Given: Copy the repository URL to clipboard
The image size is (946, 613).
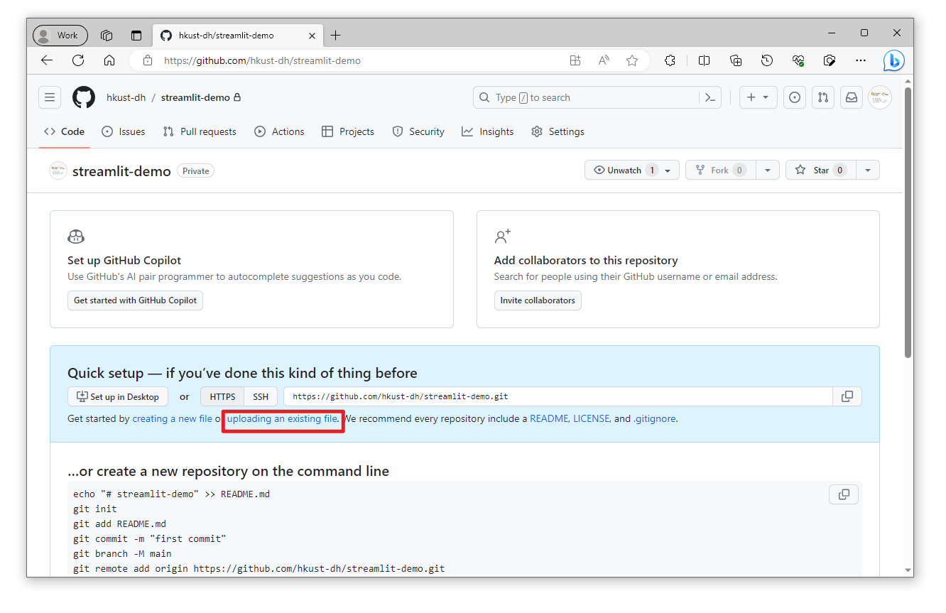Looking at the screenshot, I should (x=847, y=396).
